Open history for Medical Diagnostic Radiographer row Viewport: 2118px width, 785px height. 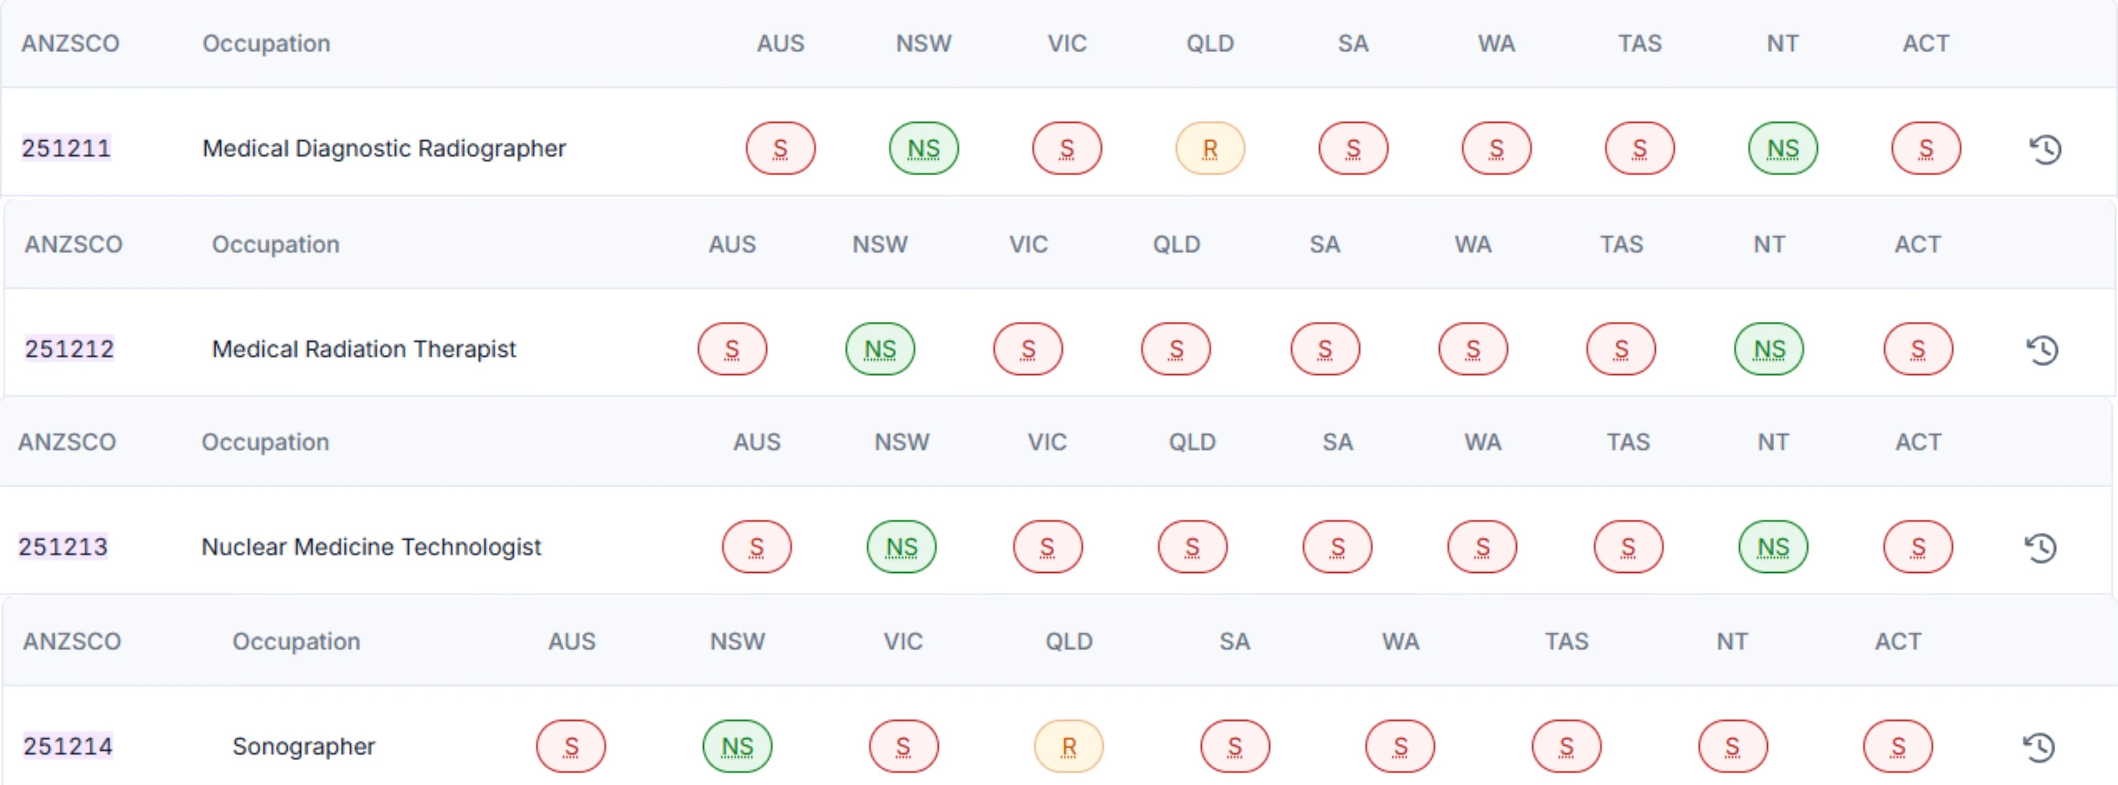(x=2045, y=149)
